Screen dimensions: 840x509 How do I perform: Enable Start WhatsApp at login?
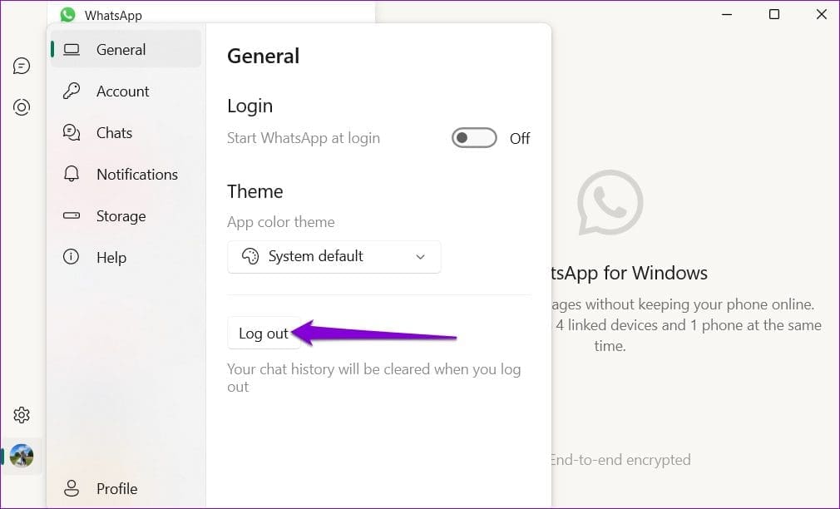pos(473,138)
